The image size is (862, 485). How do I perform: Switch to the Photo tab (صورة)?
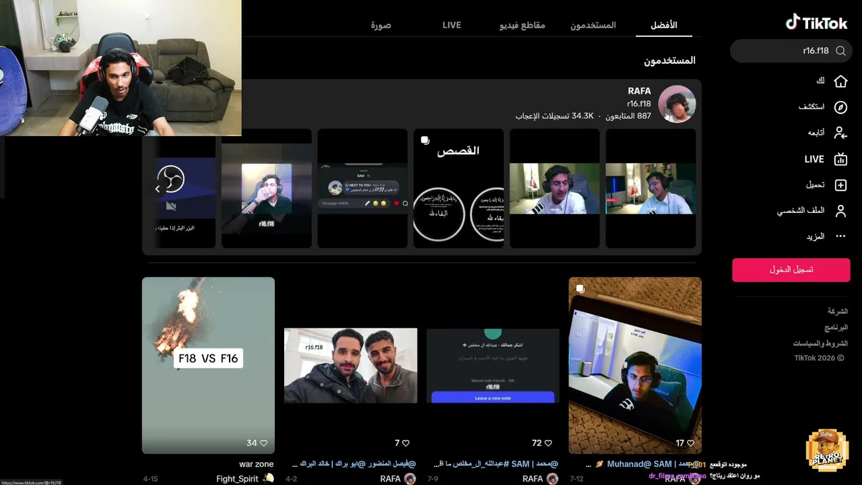tap(381, 25)
